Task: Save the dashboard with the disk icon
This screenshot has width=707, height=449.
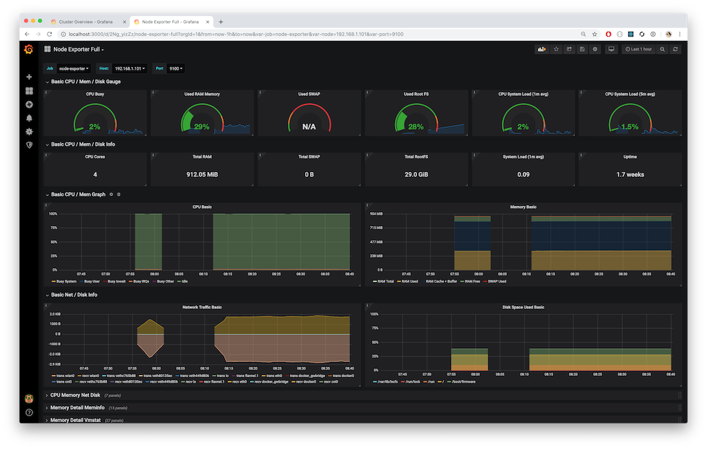Action: coord(582,49)
